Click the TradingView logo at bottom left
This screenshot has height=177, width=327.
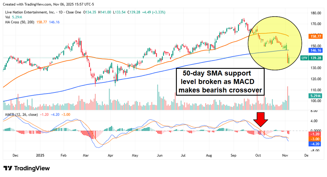tap(26, 168)
